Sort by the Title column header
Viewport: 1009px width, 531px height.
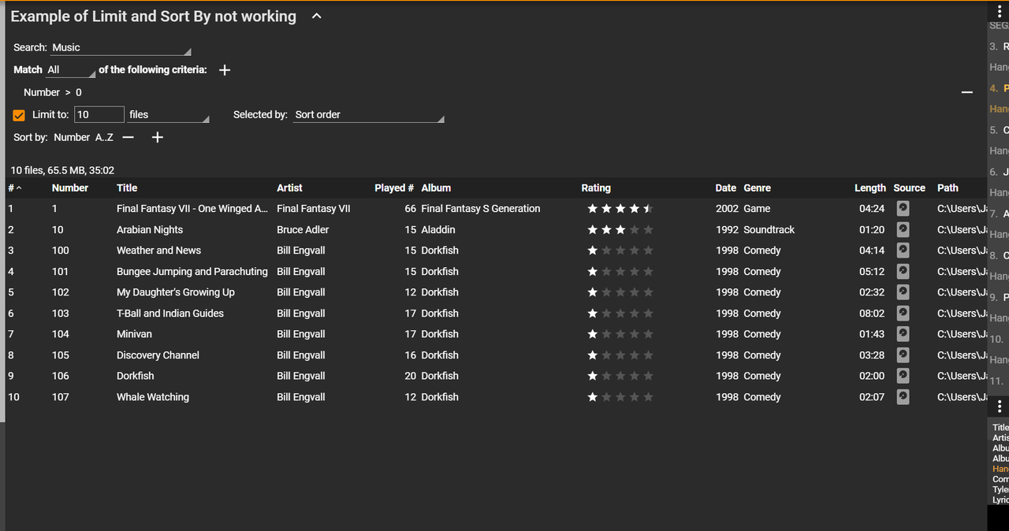(x=127, y=188)
